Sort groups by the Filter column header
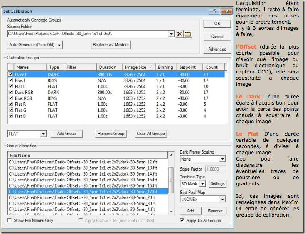The height and width of the screenshot is (234, 305). [x=80, y=67]
